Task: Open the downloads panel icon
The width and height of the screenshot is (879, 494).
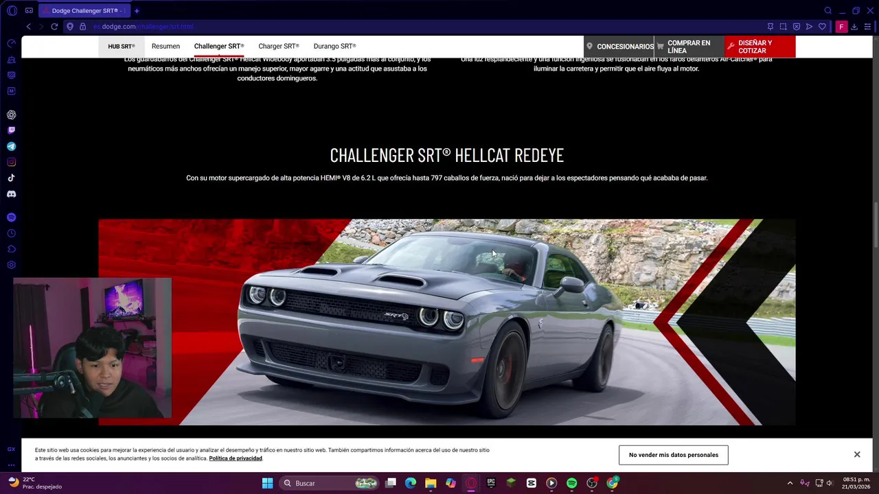Action: coord(854,27)
